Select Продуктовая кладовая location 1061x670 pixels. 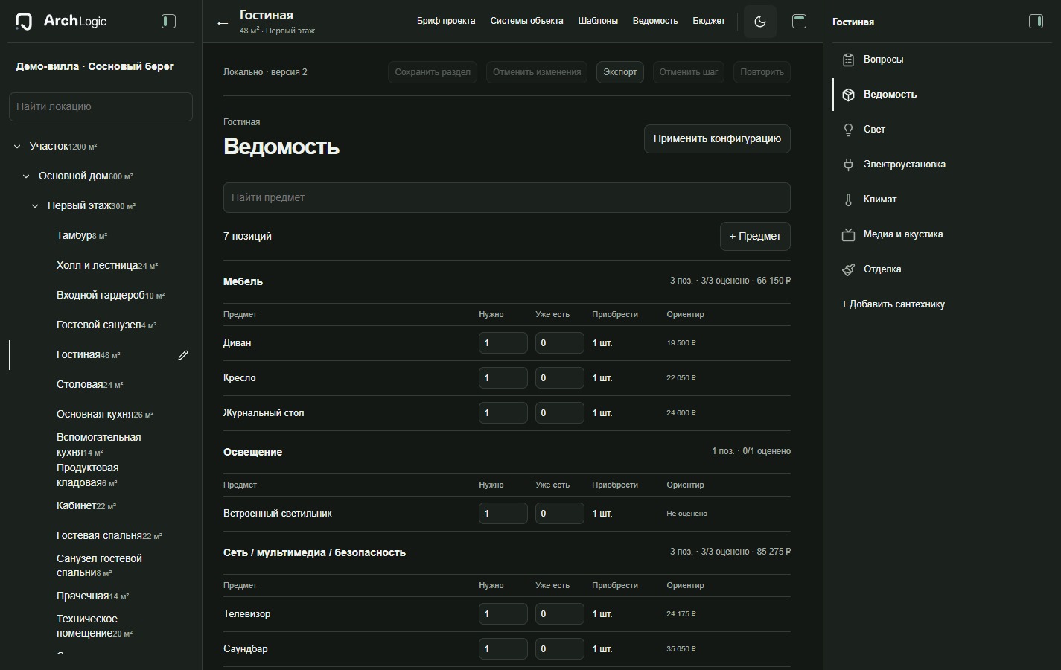[x=88, y=475]
